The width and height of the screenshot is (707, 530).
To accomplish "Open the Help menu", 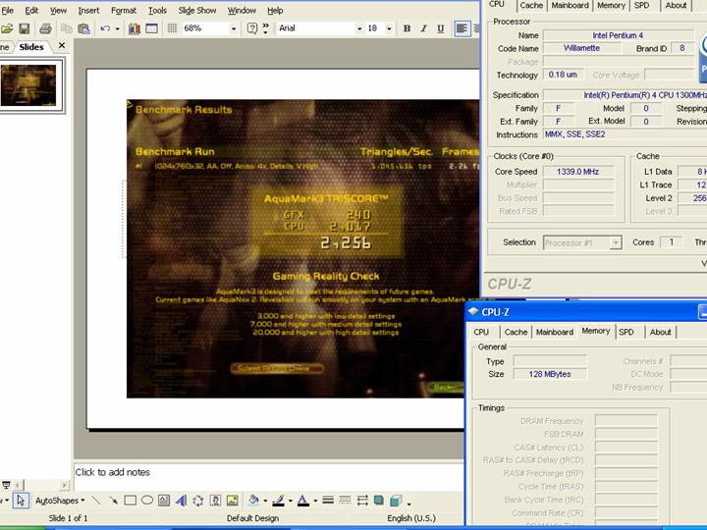I will tap(275, 10).
